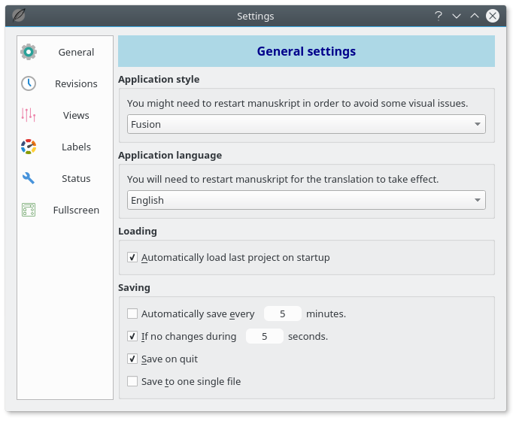Uncheck the If no changes during option
The image size is (516, 421).
tap(132, 336)
